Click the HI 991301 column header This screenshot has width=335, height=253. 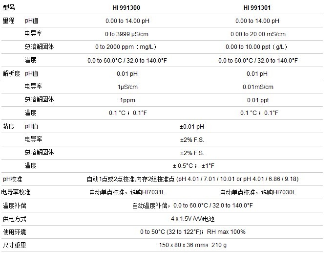point(257,8)
